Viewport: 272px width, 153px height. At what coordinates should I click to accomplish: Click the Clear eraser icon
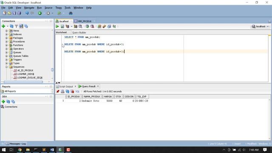tap(104, 26)
